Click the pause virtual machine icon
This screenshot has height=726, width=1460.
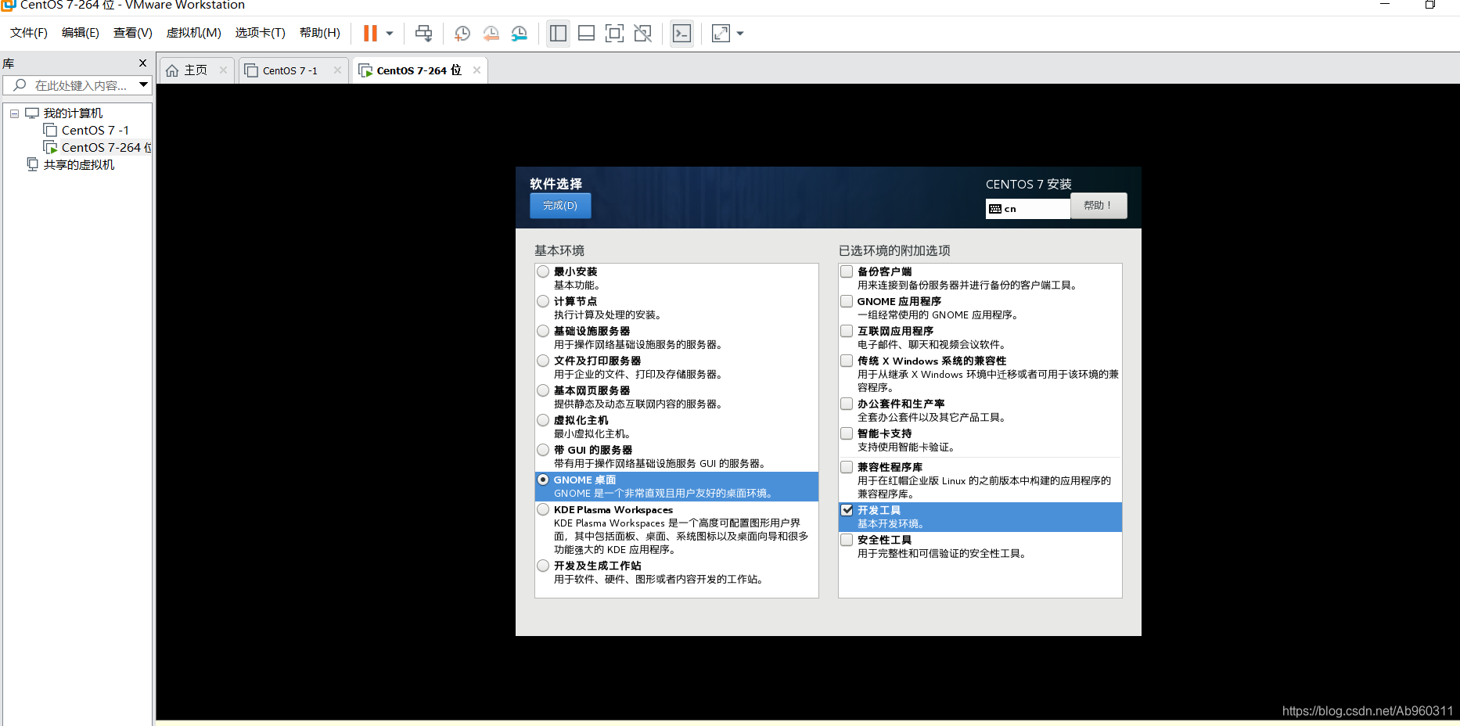[x=370, y=33]
